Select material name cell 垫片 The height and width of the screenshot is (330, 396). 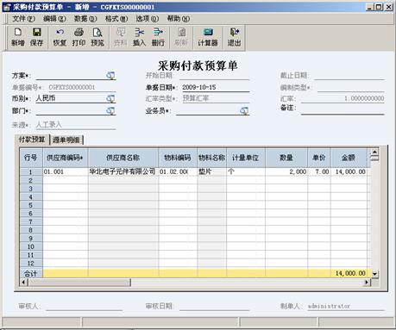click(212, 171)
